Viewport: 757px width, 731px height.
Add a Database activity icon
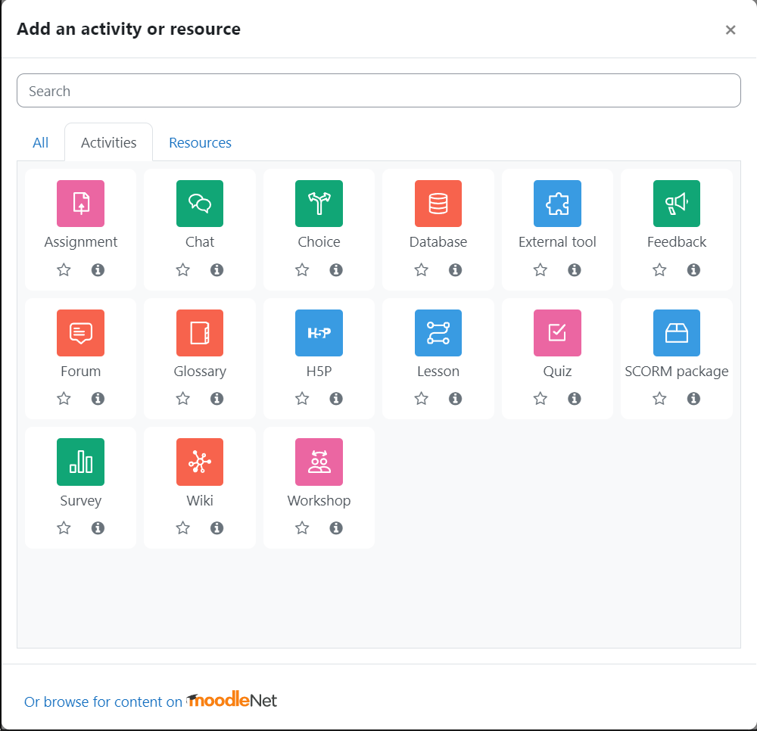(x=438, y=203)
